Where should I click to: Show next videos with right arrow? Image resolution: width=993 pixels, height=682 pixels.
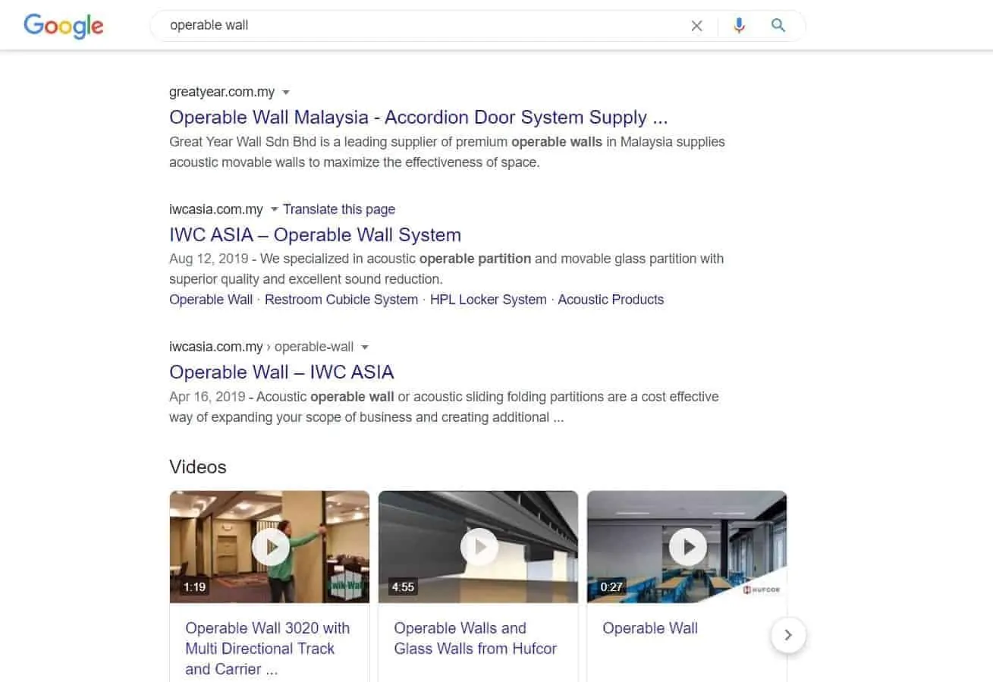tap(787, 635)
